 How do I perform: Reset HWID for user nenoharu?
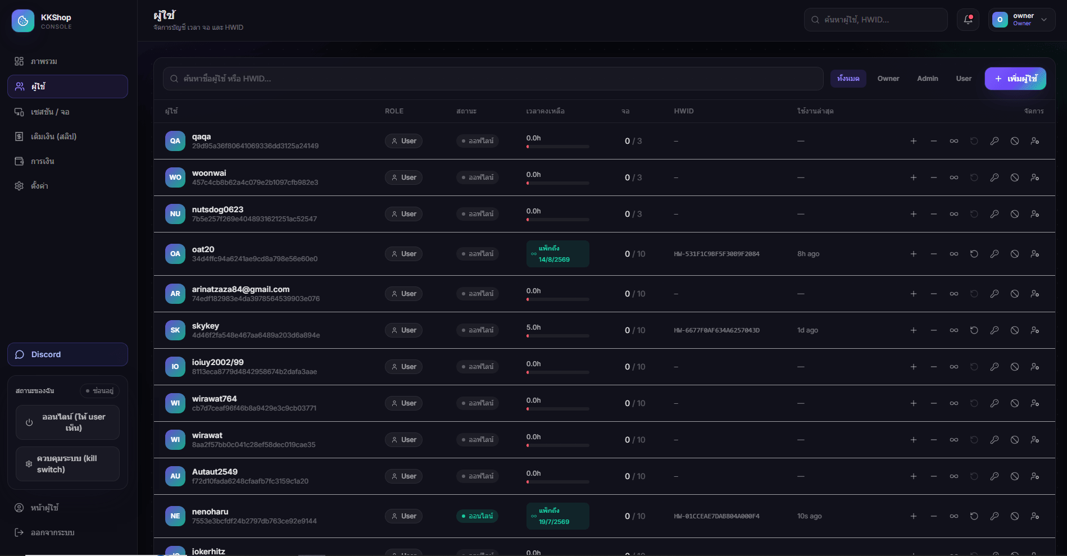tap(974, 516)
